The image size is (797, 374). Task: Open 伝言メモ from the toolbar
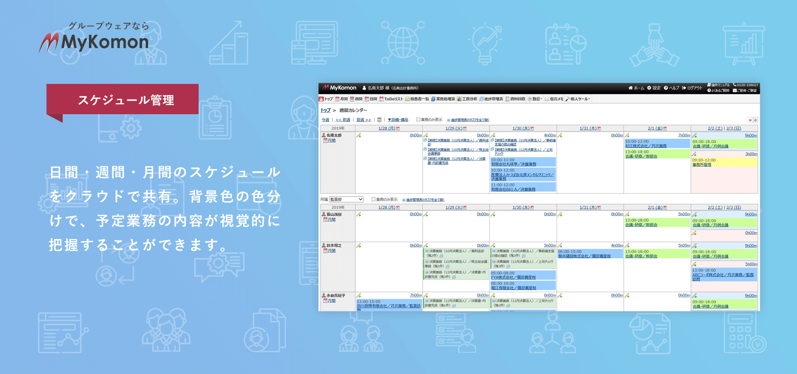(554, 99)
